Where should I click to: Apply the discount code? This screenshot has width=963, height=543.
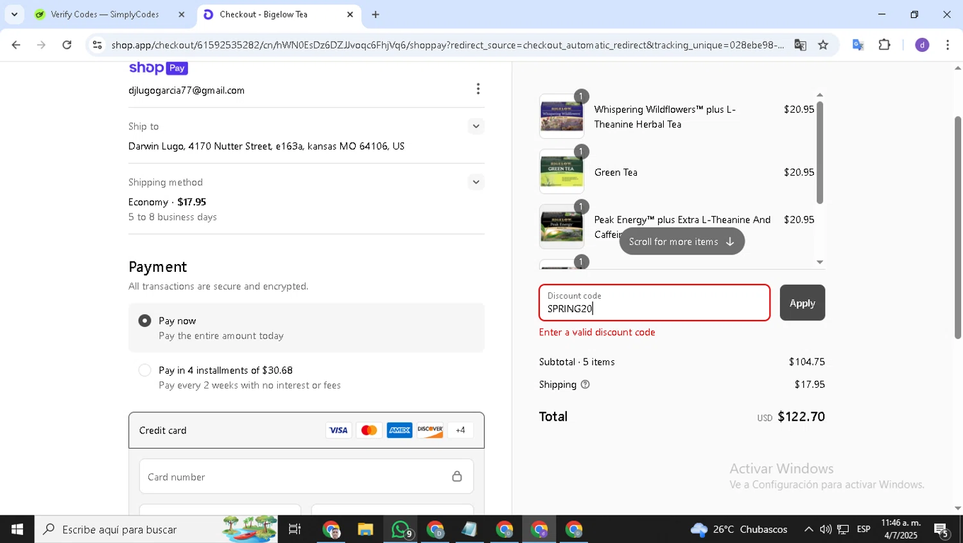802,303
